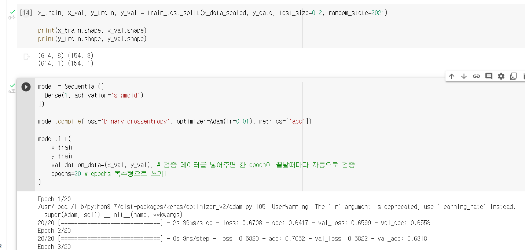This screenshot has height=250, width=525.
Task: Mirror cell in tab icon
Action: pyautogui.click(x=514, y=76)
